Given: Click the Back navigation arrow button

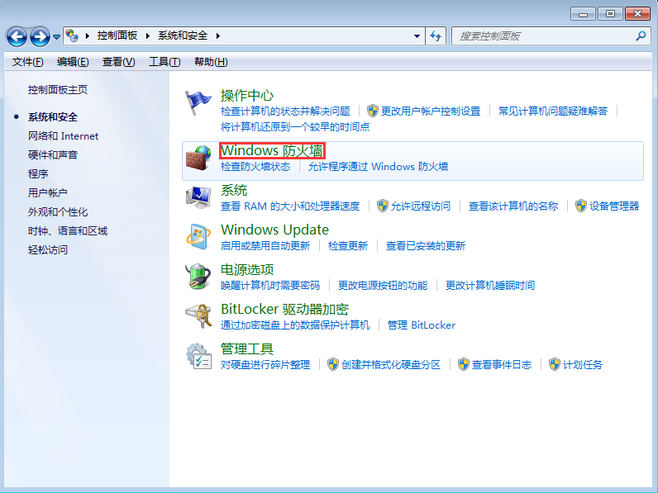Looking at the screenshot, I should [17, 36].
